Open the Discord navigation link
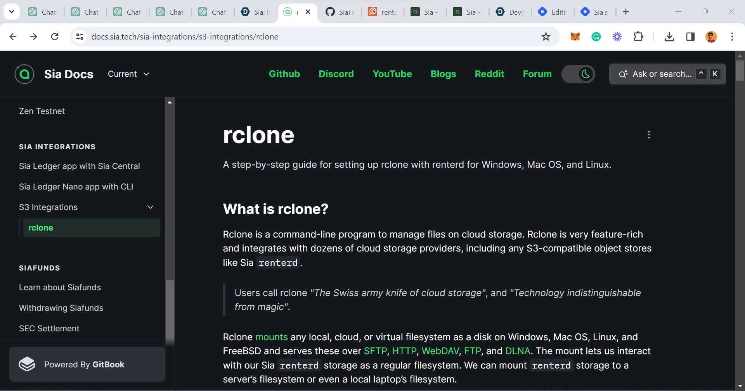Screen dimensions: 745x391 (x=336, y=74)
